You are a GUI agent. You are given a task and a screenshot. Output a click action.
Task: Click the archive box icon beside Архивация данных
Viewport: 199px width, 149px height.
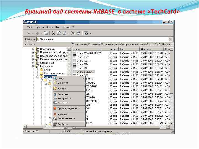pyautogui.click(x=55, y=108)
